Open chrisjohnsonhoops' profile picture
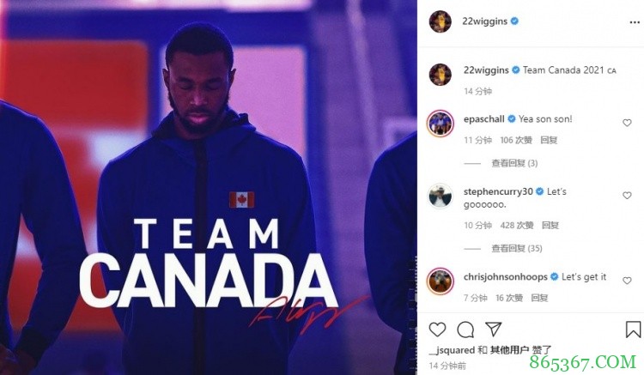The width and height of the screenshot is (644, 375). point(440,281)
